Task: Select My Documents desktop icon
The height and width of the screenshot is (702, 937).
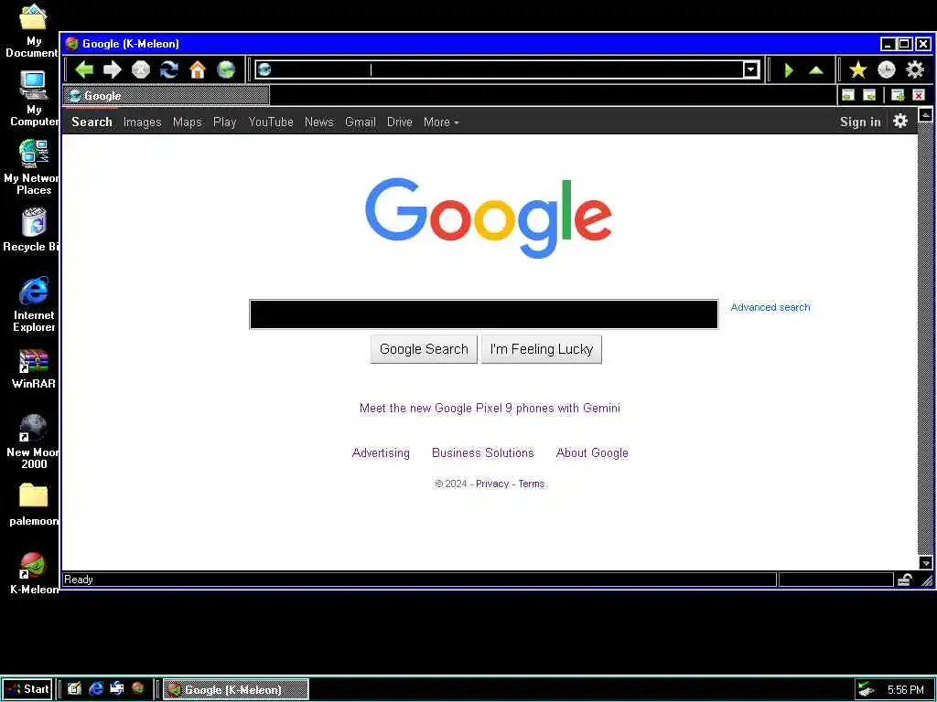Action: 32,31
